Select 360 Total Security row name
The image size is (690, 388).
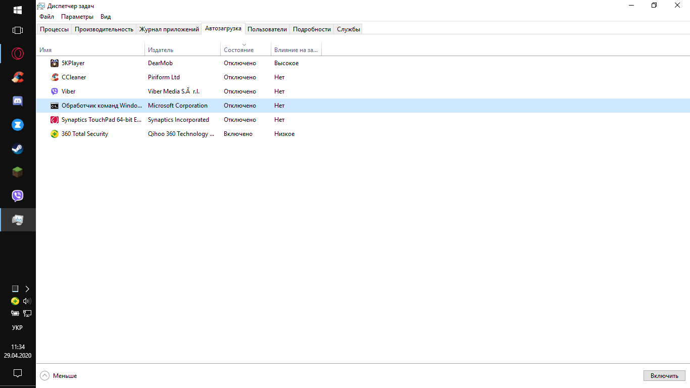coord(85,134)
